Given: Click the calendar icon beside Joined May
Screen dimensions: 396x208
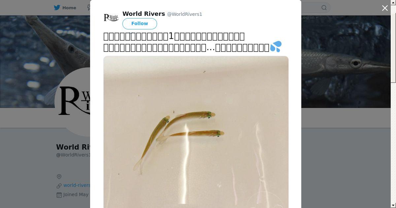Looking at the screenshot, I should (x=59, y=195).
